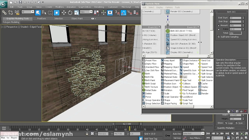Select the Birth 003 operator in Event 003

point(182,31)
